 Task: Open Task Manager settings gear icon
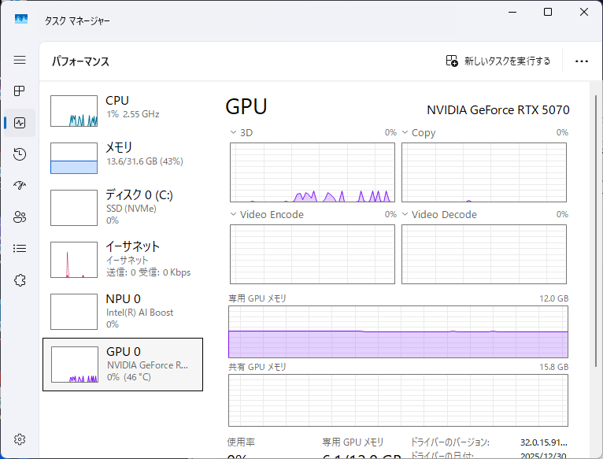coord(20,439)
